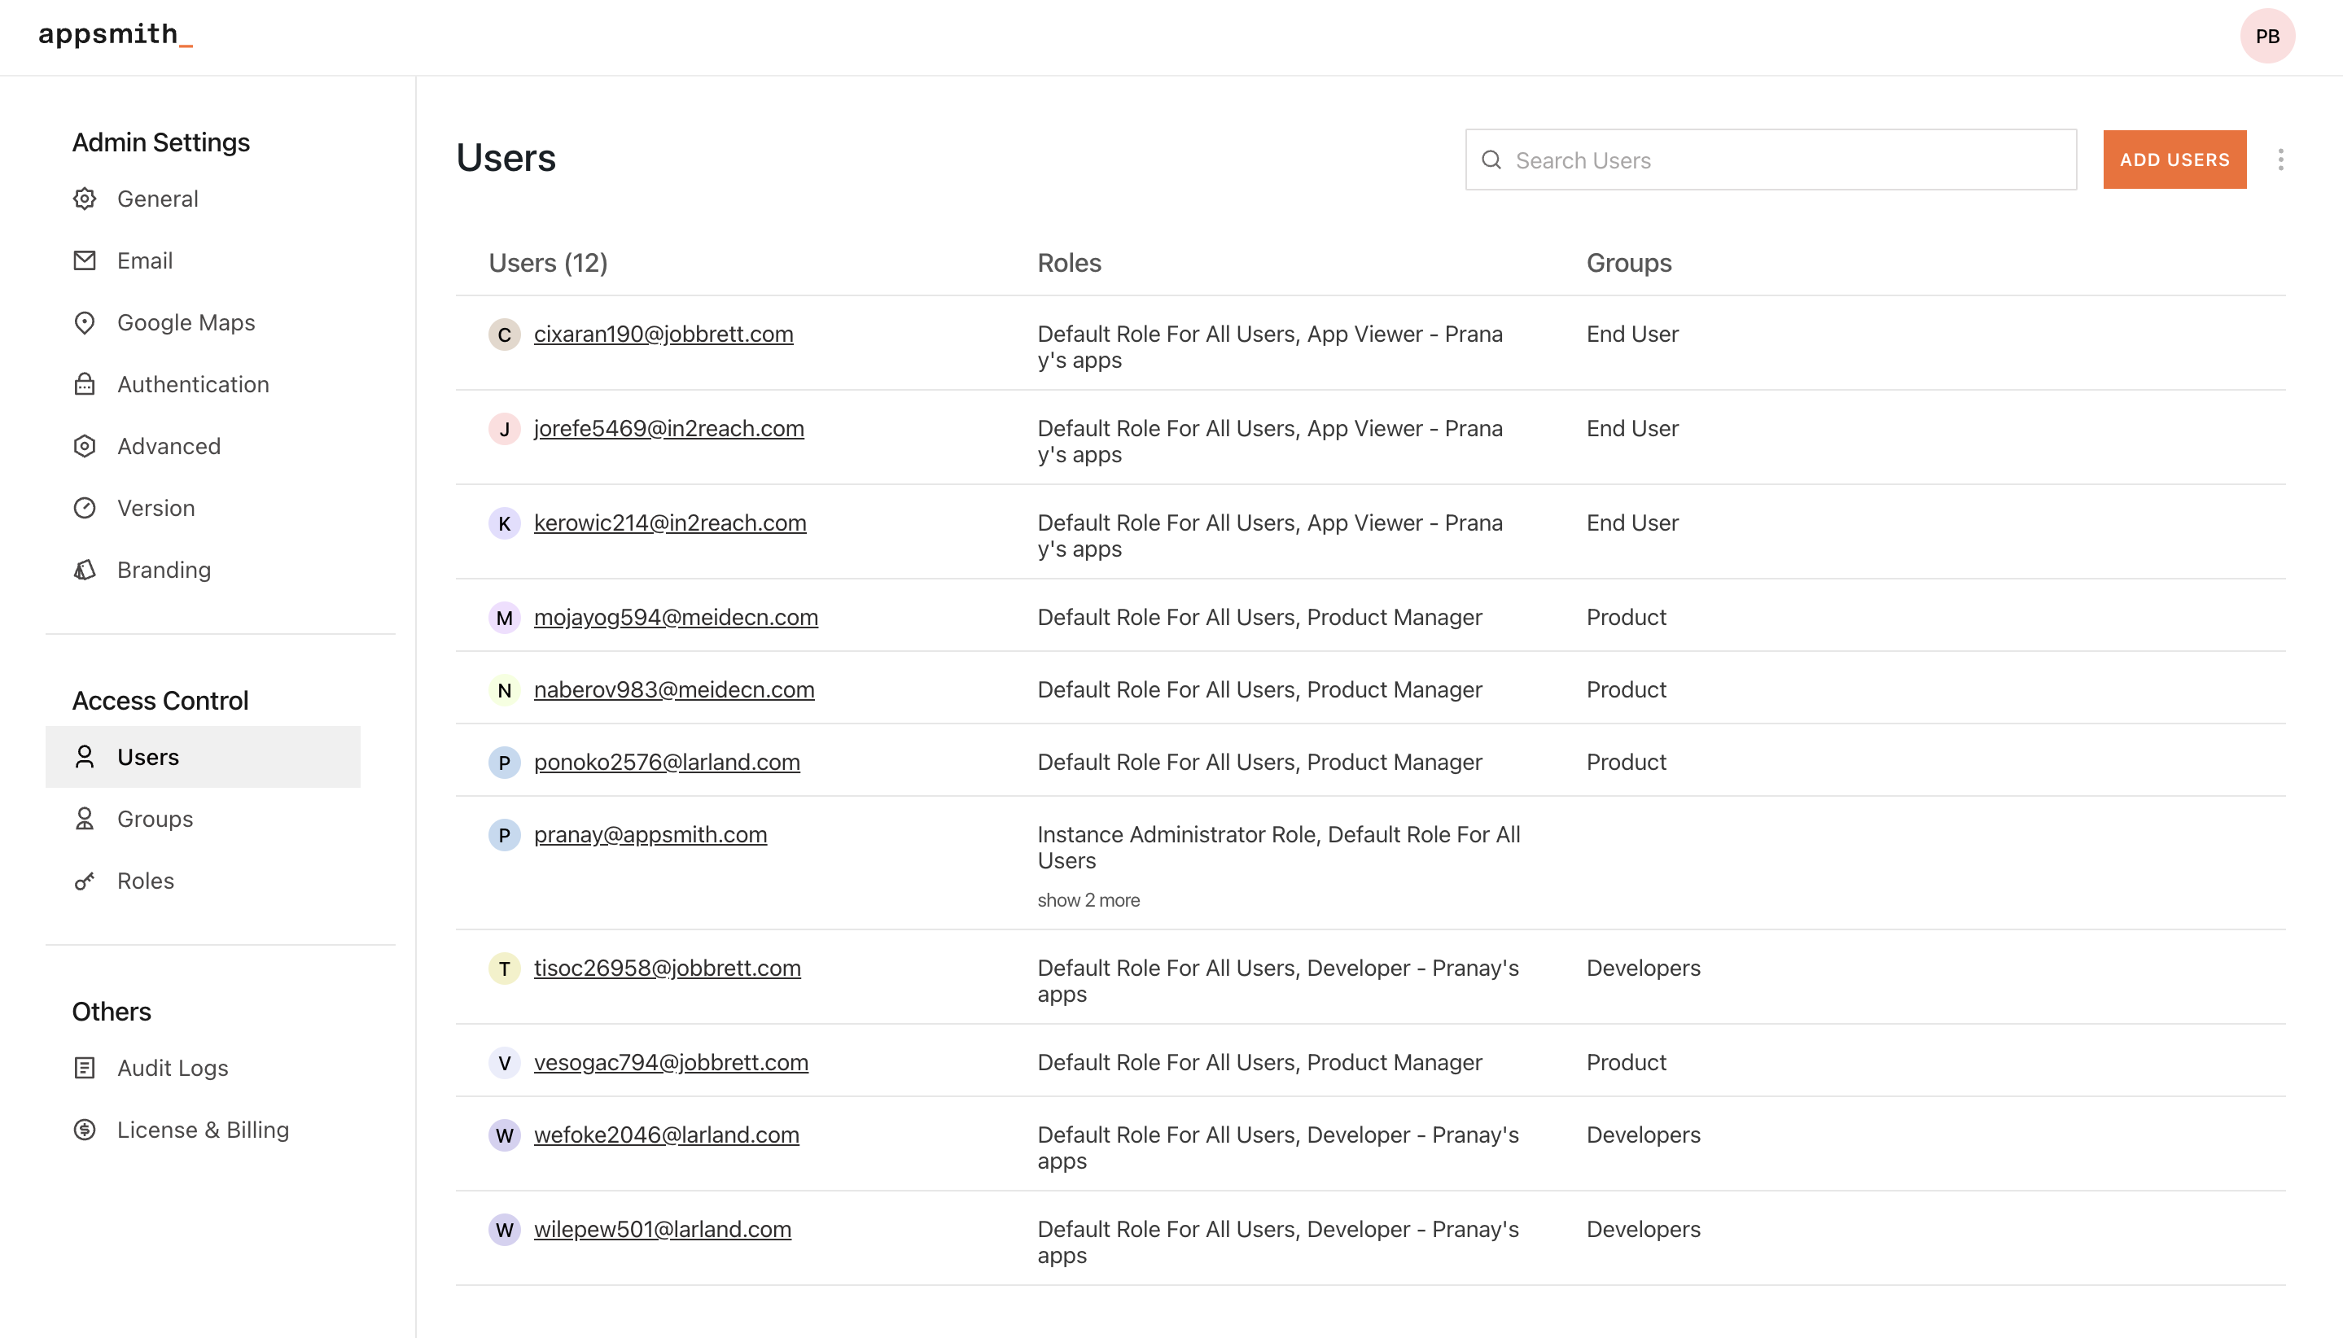Click the General settings gear icon

click(85, 199)
